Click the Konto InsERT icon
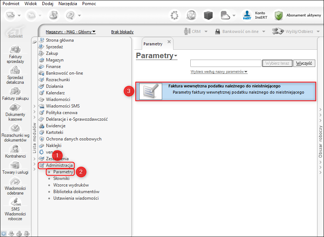Screen dimensions: 324x237 [247, 15]
